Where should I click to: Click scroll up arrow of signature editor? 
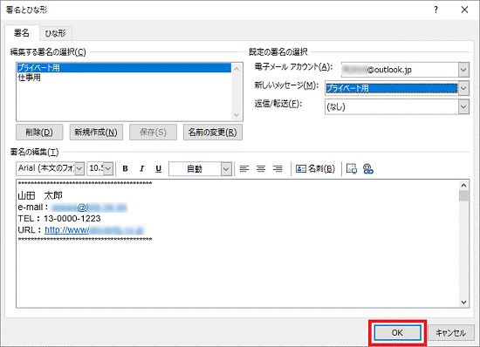tap(463, 186)
